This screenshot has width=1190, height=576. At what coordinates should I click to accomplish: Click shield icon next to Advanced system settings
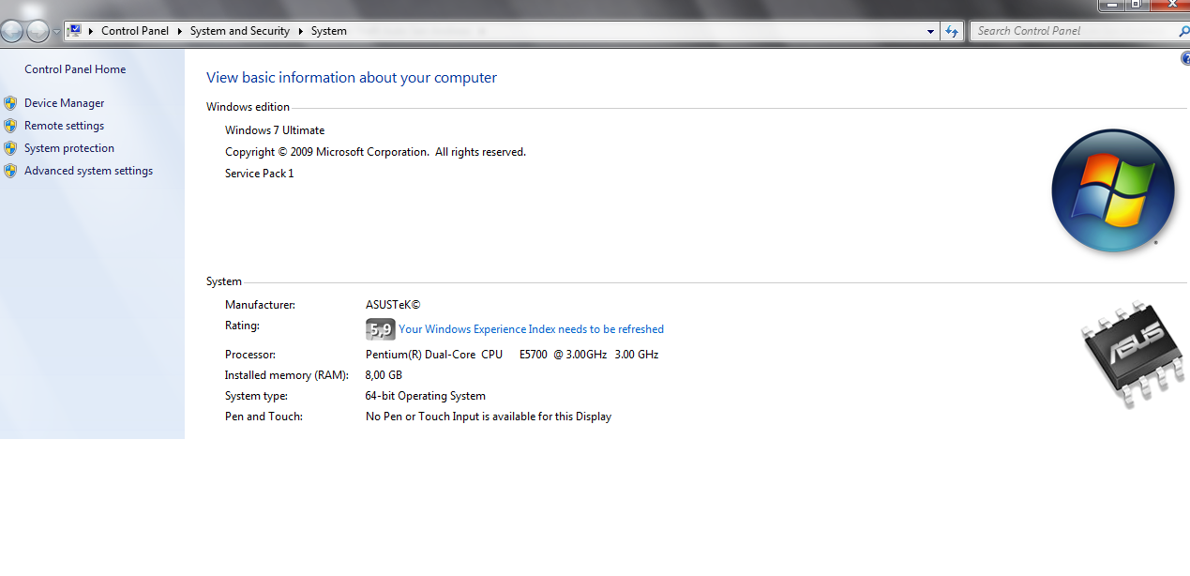tap(10, 171)
